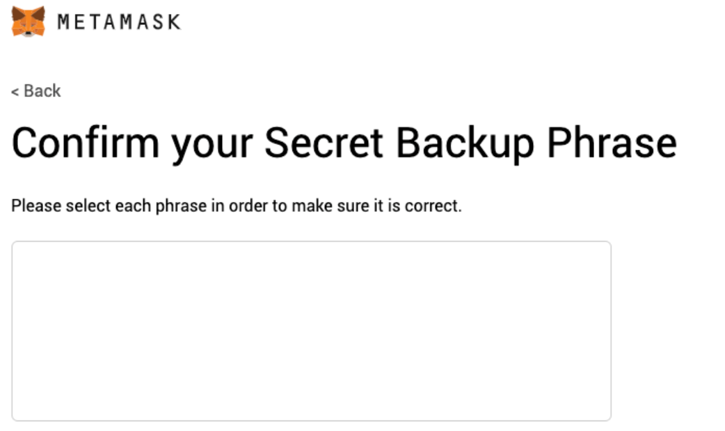The width and height of the screenshot is (725, 431).
Task: Click the word 'correct.' ending the instruction
Action: (x=433, y=205)
